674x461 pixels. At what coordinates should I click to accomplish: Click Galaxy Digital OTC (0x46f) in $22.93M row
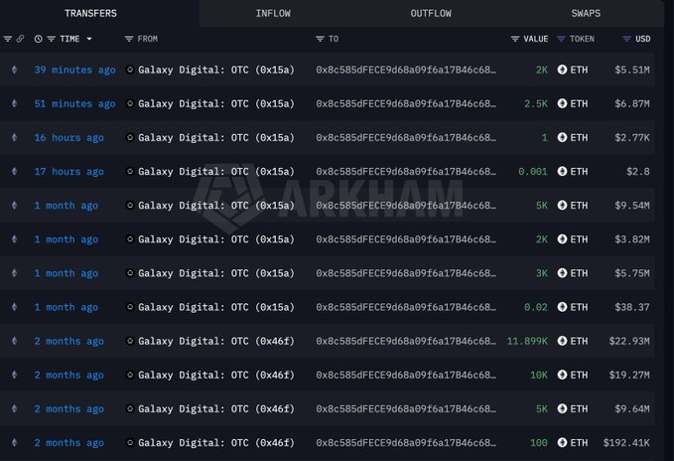[216, 341]
